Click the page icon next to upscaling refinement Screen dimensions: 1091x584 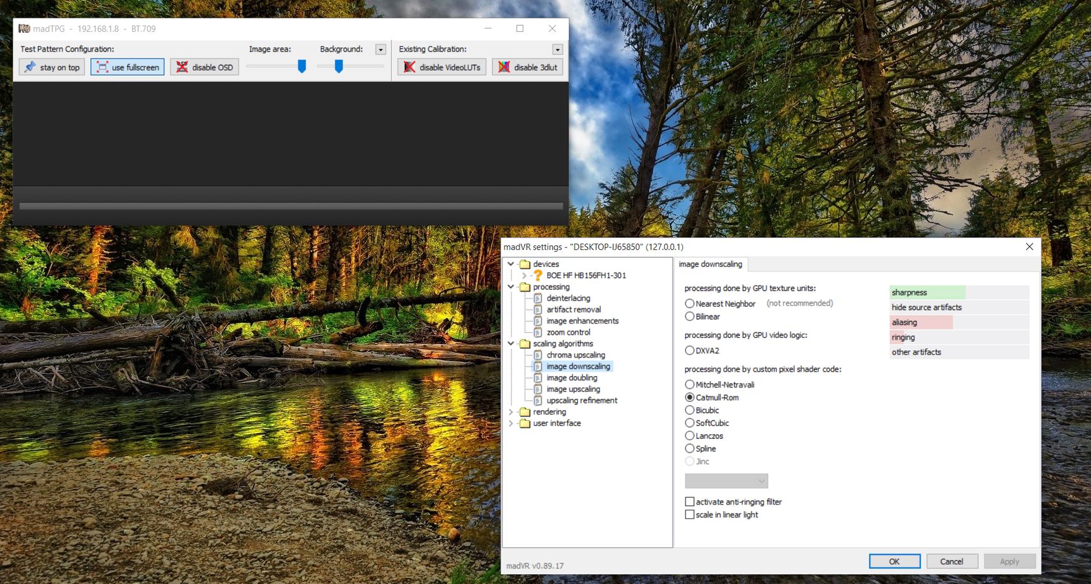point(538,401)
